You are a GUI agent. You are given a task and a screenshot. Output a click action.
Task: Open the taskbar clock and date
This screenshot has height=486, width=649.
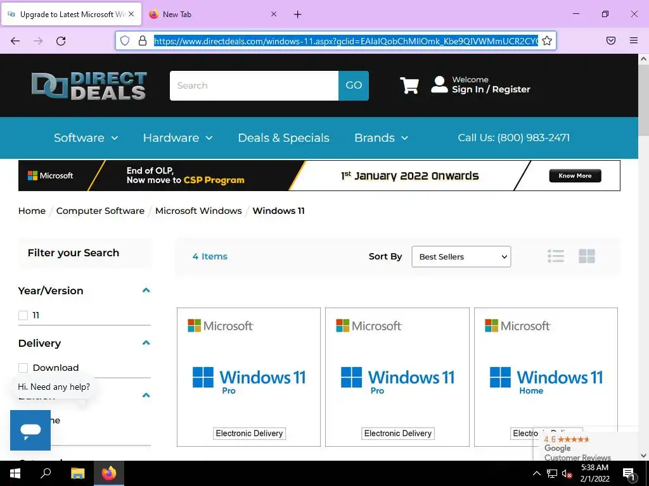tap(594, 473)
